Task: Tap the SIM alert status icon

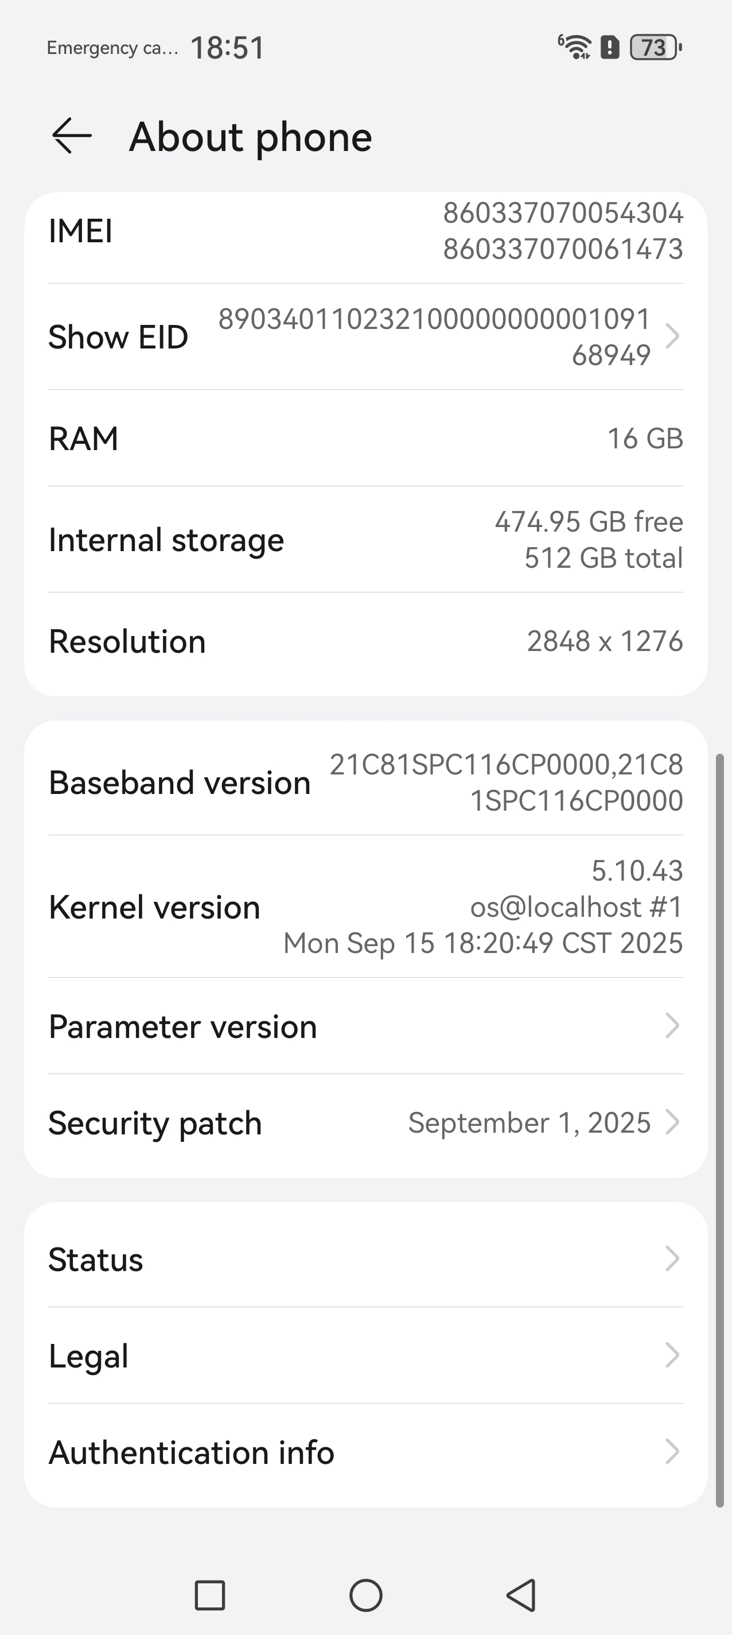Action: click(x=610, y=47)
